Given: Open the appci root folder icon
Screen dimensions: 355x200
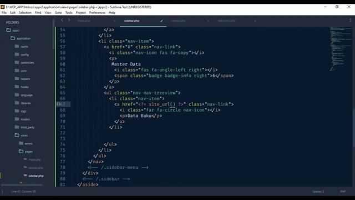Looking at the screenshot, I should [x=9, y=30].
